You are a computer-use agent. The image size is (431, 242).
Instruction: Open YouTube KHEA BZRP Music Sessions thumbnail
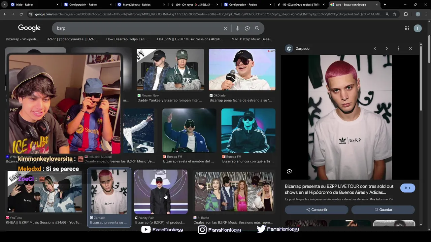[44, 192]
